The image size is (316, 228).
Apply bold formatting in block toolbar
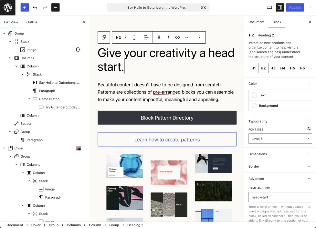pos(159,38)
